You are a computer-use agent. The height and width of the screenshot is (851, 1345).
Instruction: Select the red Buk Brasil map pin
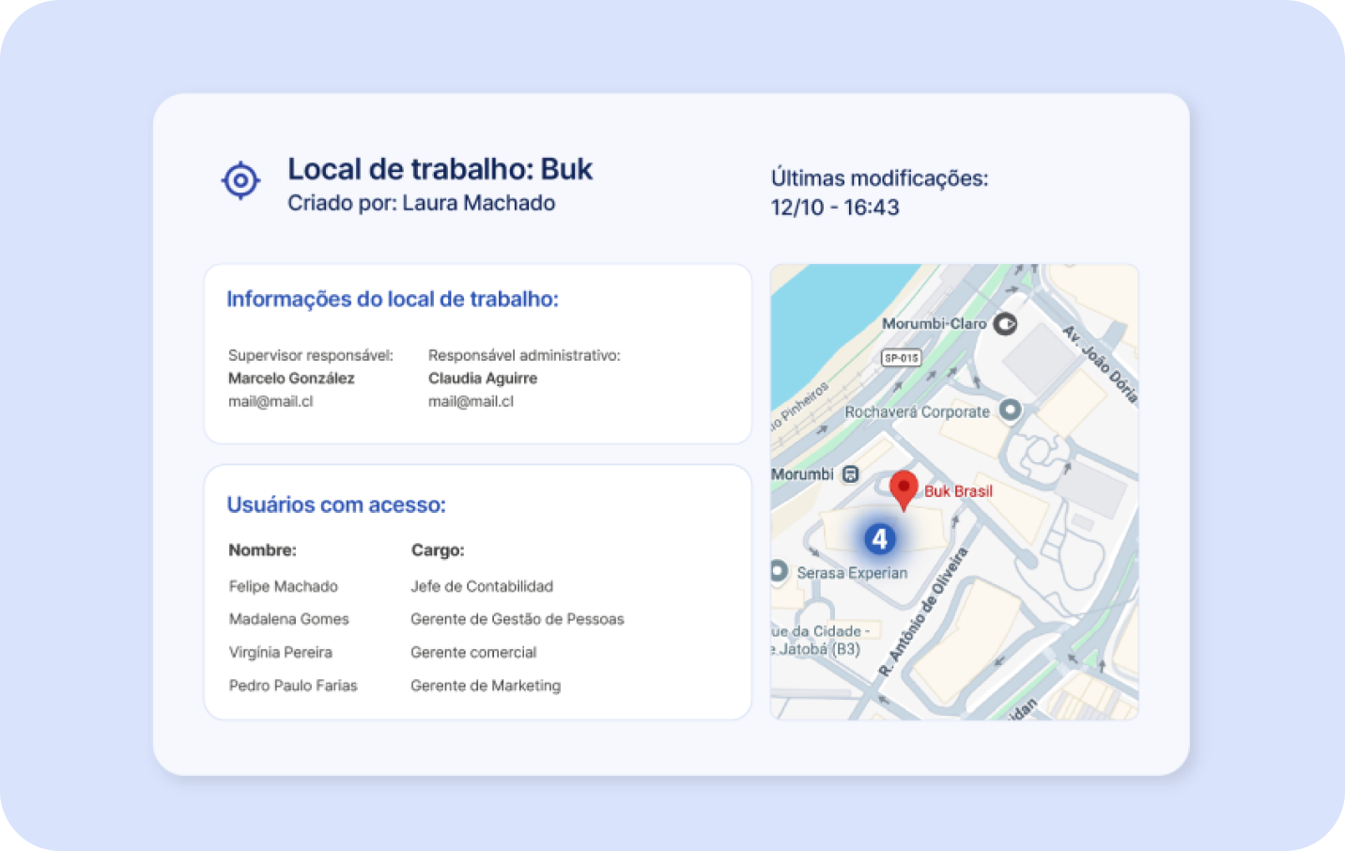point(904,491)
